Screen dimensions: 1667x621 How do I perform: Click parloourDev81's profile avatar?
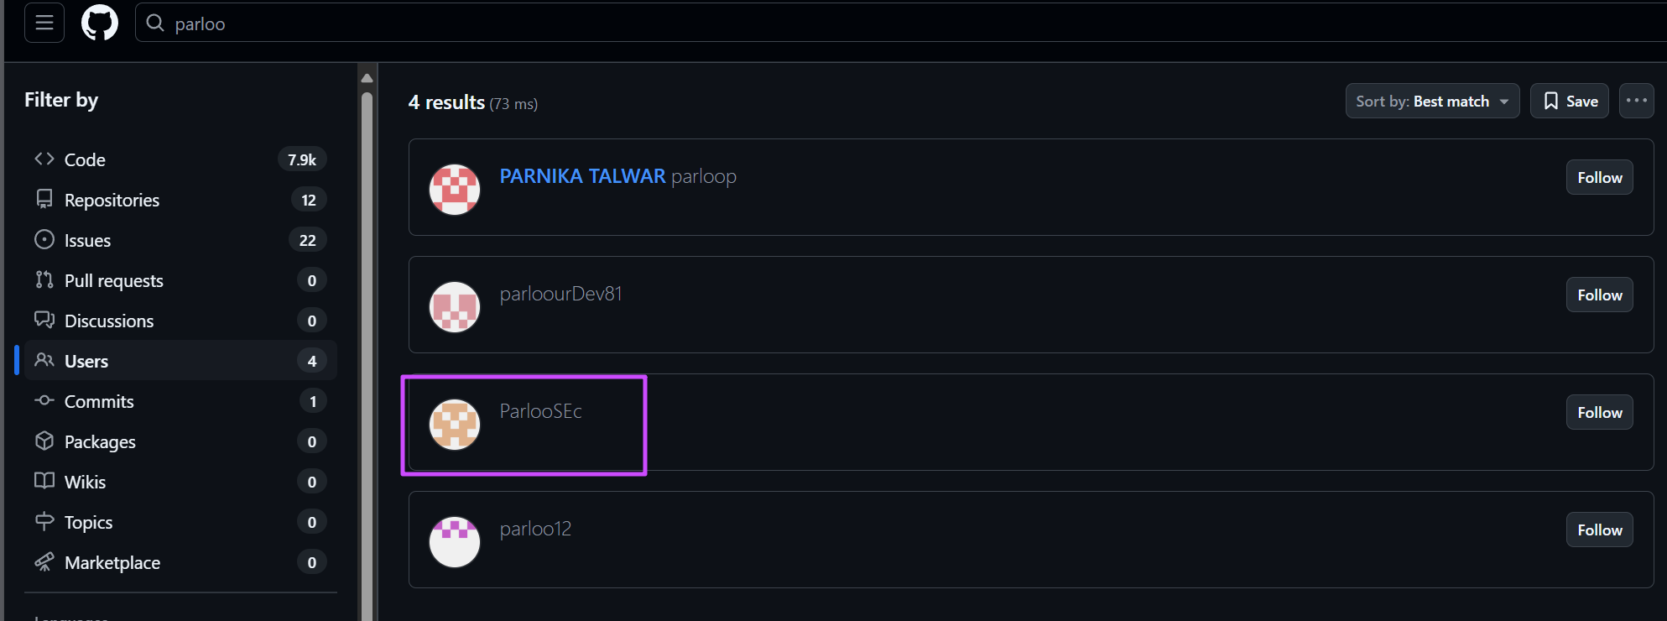tap(455, 307)
